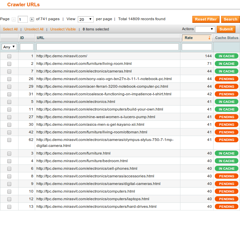The width and height of the screenshot is (240, 225).
Task: Select checkbox for asics gel-kayano row
Action: coord(9,125)
